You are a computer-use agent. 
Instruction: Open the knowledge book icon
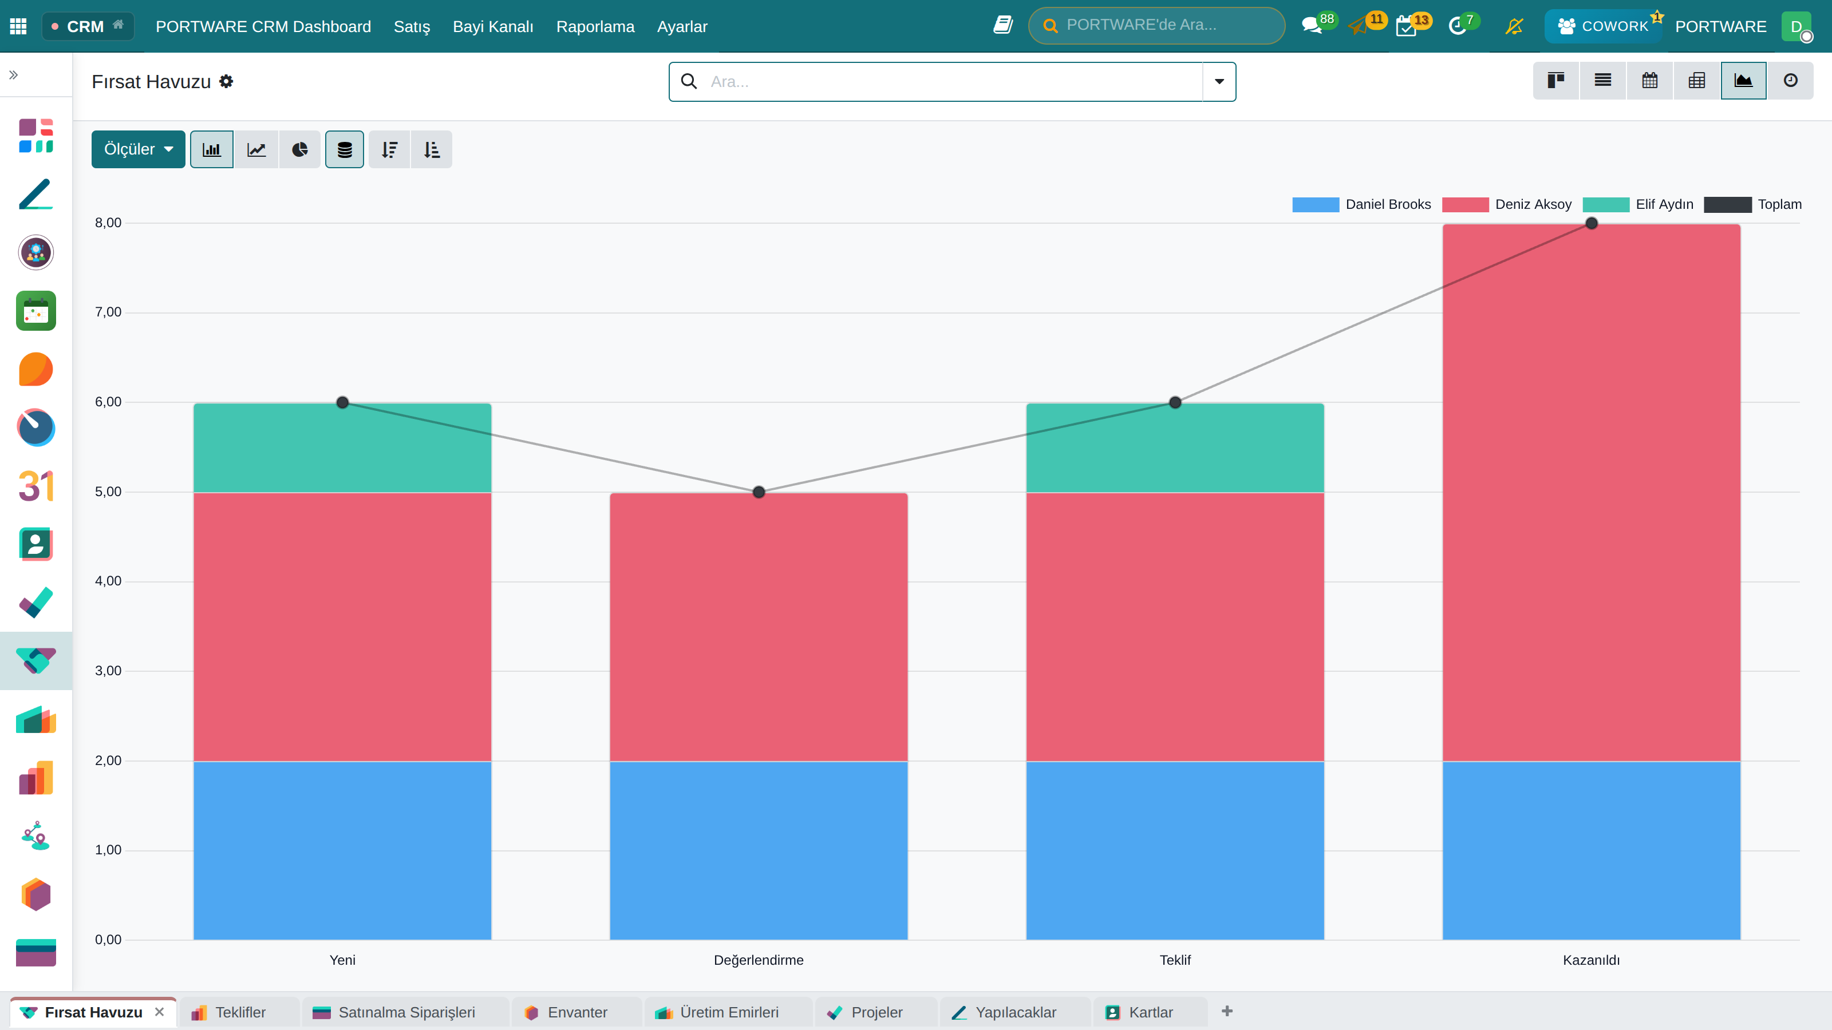(1003, 26)
